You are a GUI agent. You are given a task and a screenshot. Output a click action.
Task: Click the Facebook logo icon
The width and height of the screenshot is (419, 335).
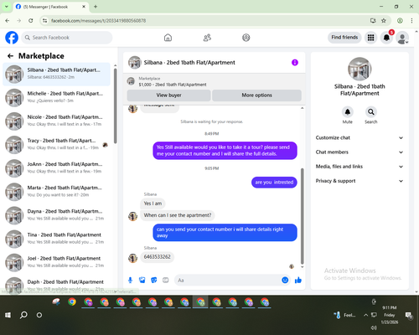coord(12,38)
